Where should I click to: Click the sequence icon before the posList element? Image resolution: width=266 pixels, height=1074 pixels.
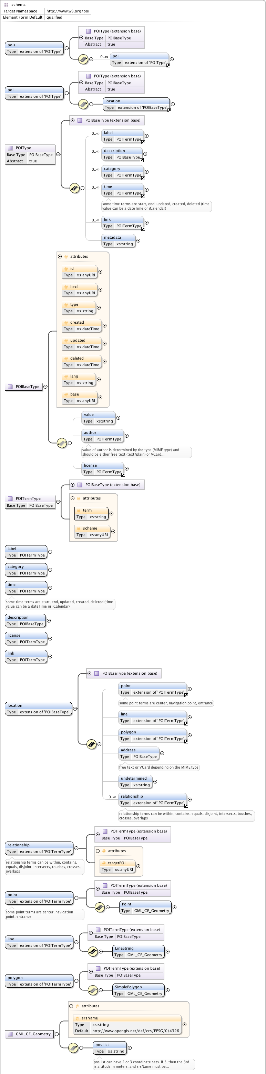73,1048
